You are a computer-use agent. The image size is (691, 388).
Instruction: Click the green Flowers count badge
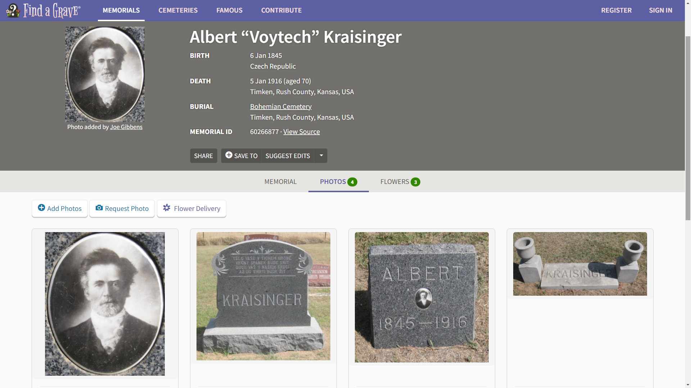coord(415,182)
